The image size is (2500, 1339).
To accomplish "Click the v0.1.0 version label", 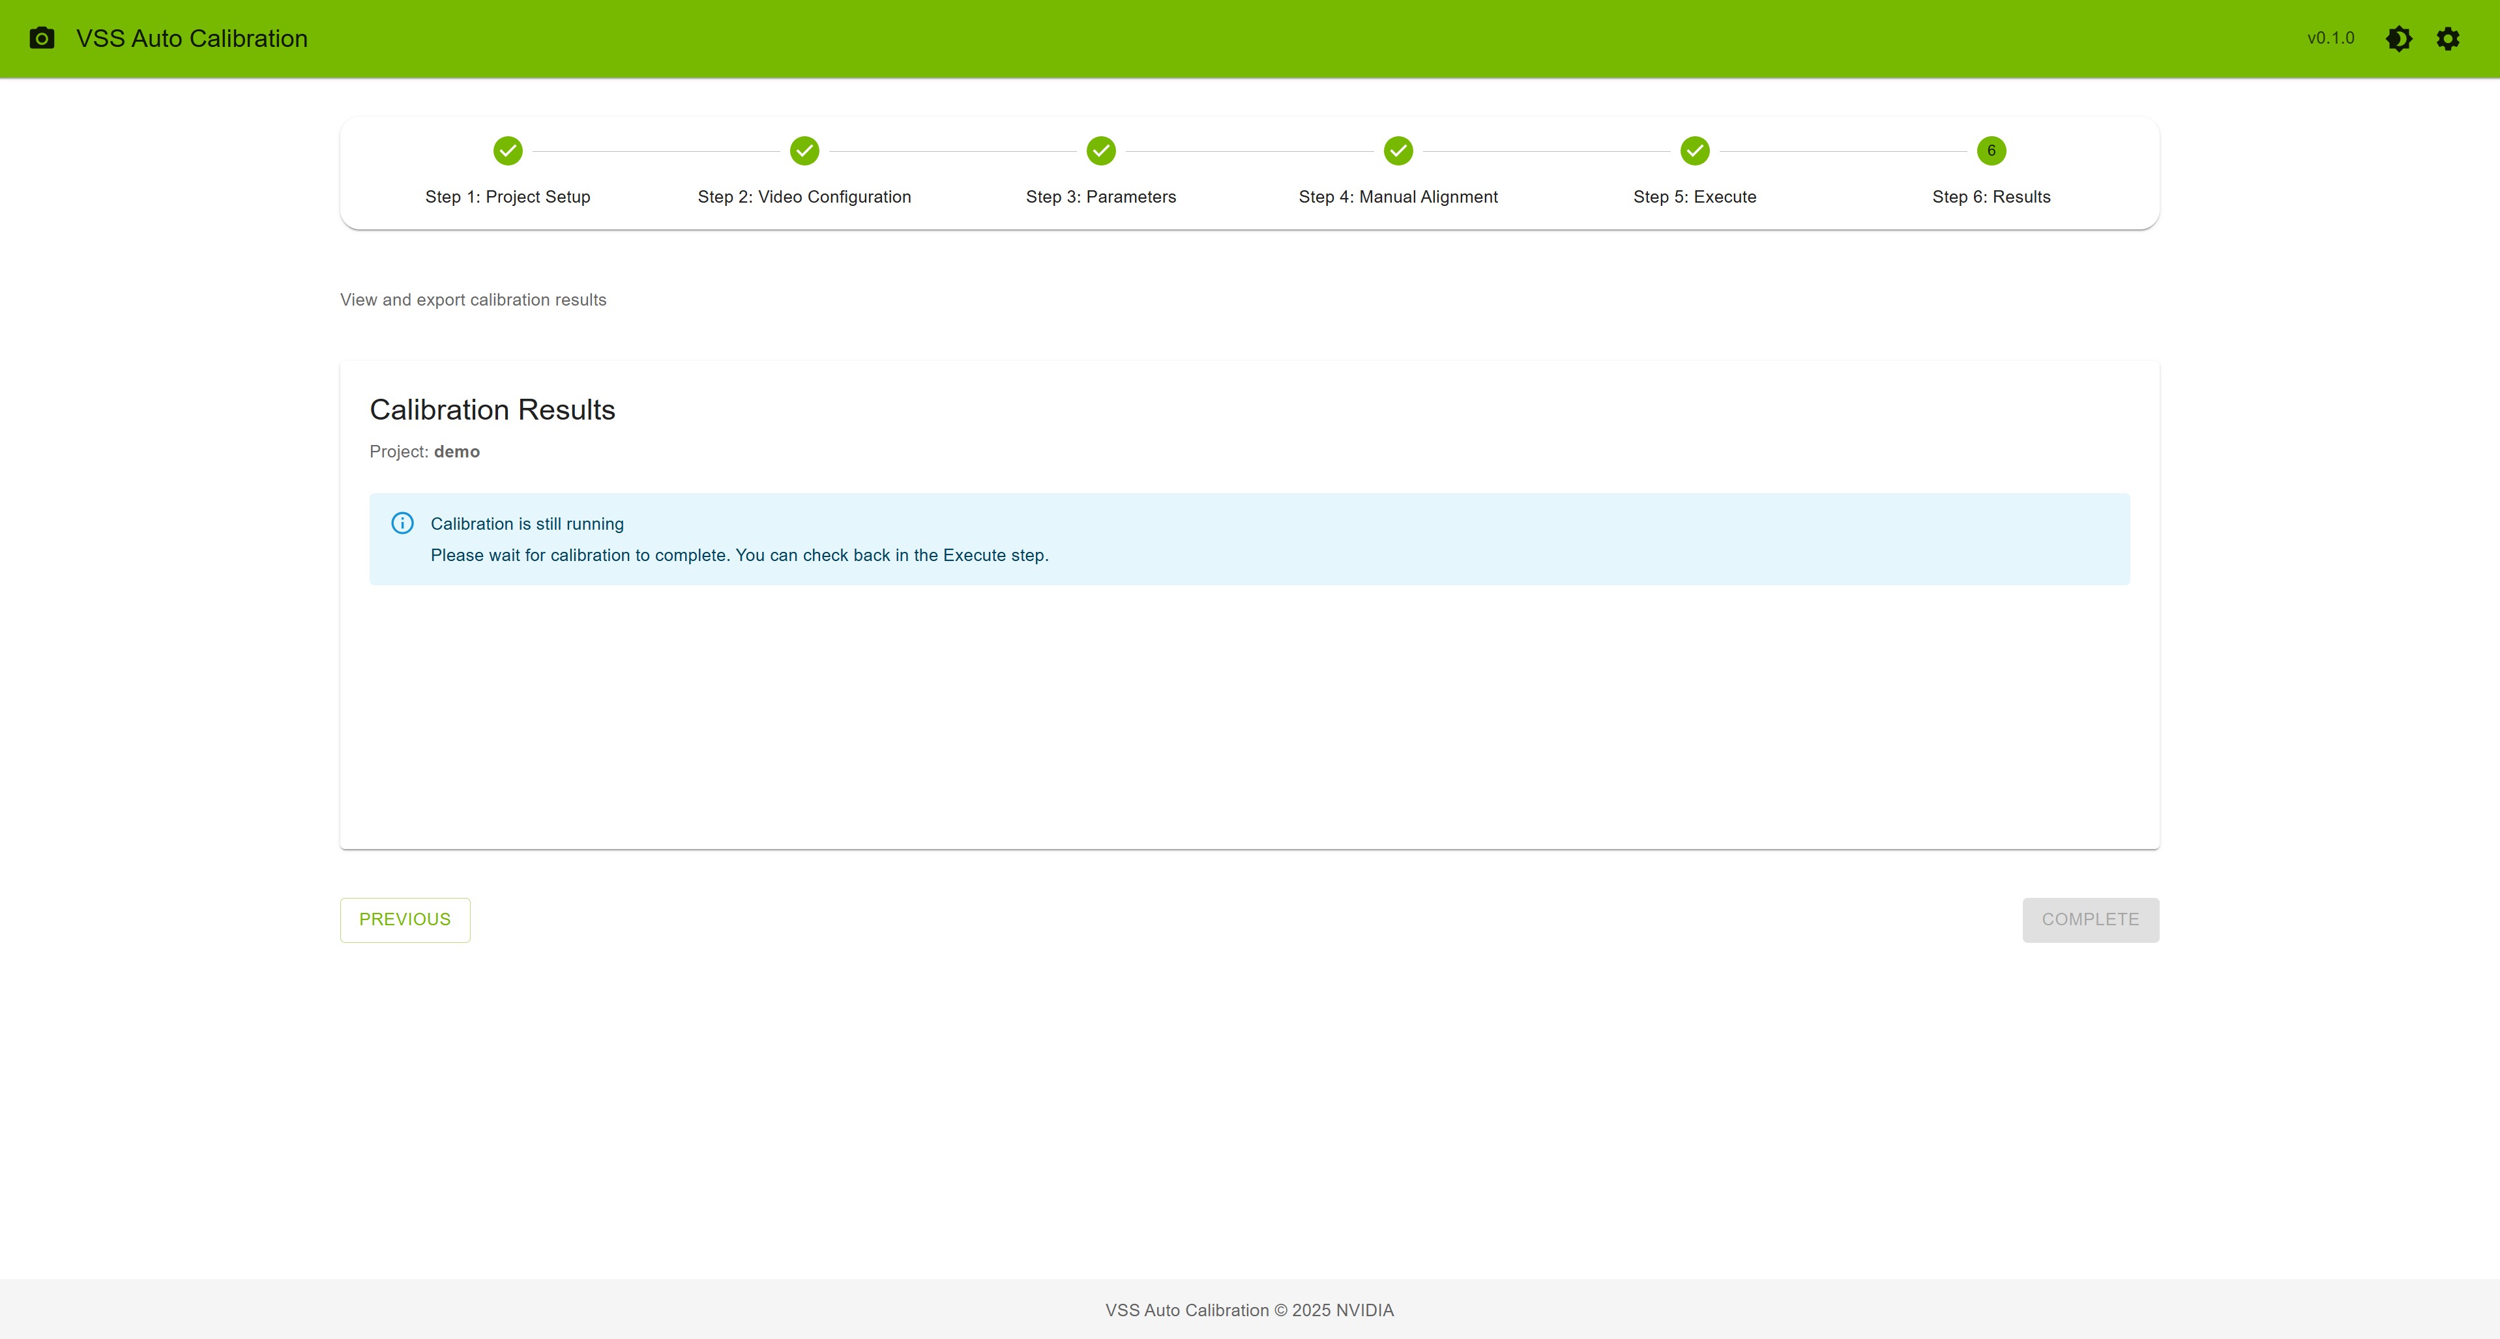I will point(2330,39).
